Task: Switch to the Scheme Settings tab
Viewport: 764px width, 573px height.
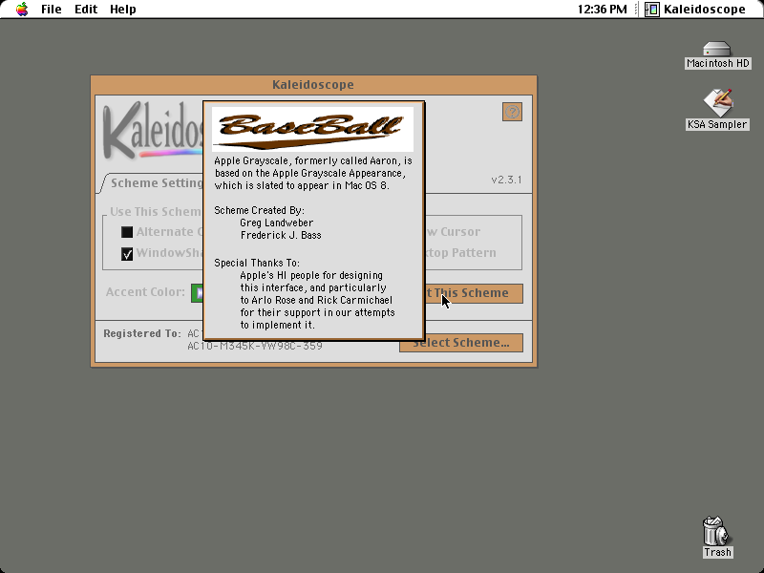Action: (152, 183)
